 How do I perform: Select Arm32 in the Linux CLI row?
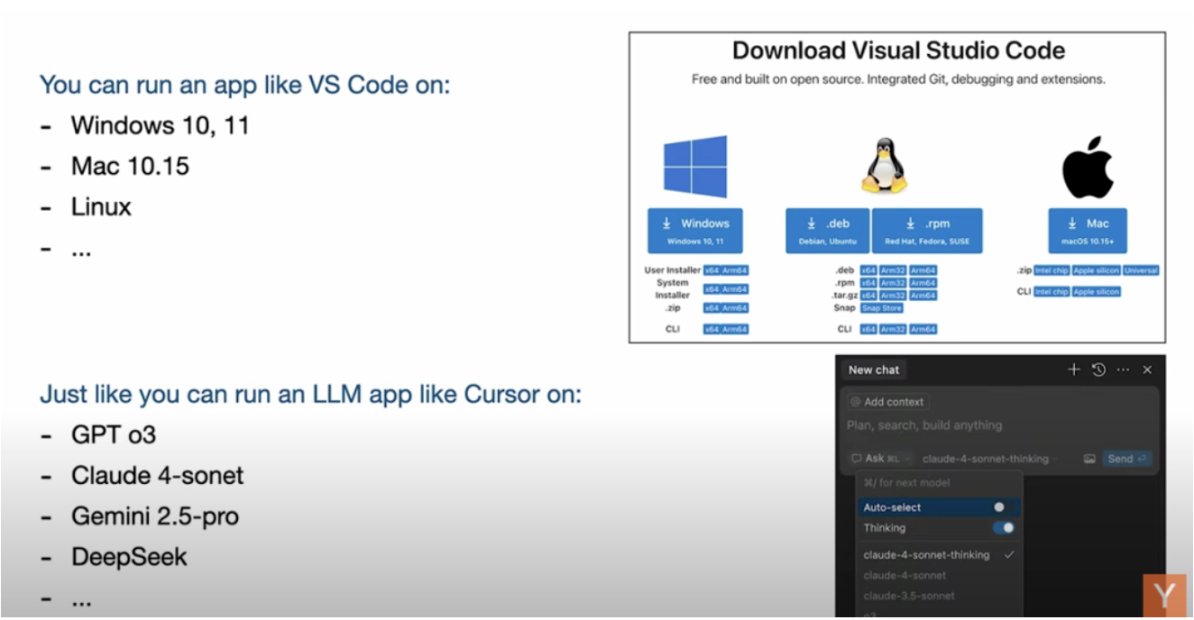pyautogui.click(x=893, y=329)
